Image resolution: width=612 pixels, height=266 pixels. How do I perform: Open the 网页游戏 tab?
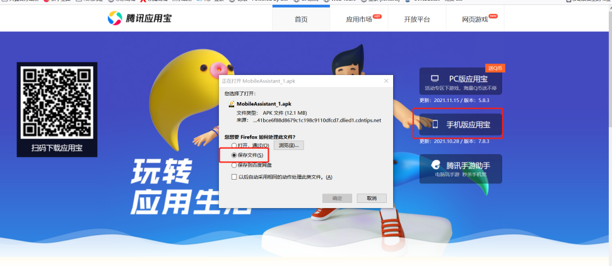(x=475, y=19)
